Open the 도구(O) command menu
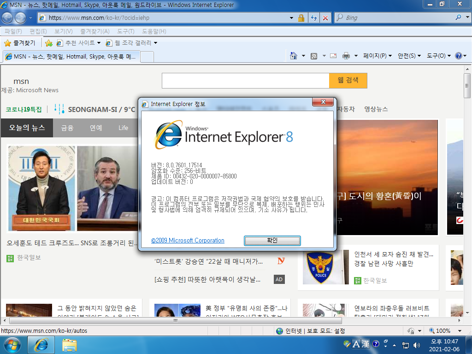Screen dimensions: 472x354 [x=439, y=56]
